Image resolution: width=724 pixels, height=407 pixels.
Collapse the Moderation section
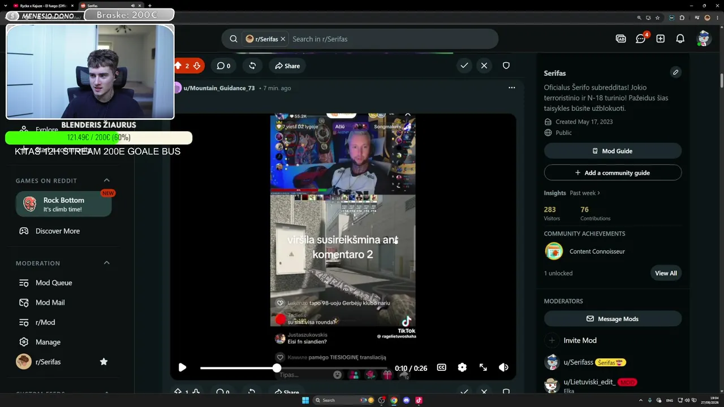pos(106,263)
